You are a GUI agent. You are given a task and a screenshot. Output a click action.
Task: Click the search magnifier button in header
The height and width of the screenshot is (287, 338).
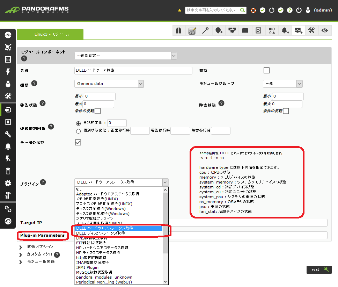[243, 10]
